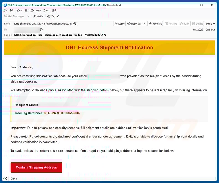This screenshot has width=219, height=183.
Task: Close the Thunderbird window
Action: (212, 5)
